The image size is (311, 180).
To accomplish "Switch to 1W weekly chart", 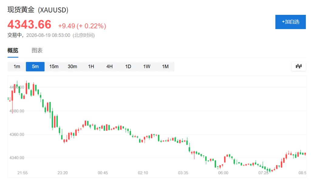I will [147, 66].
